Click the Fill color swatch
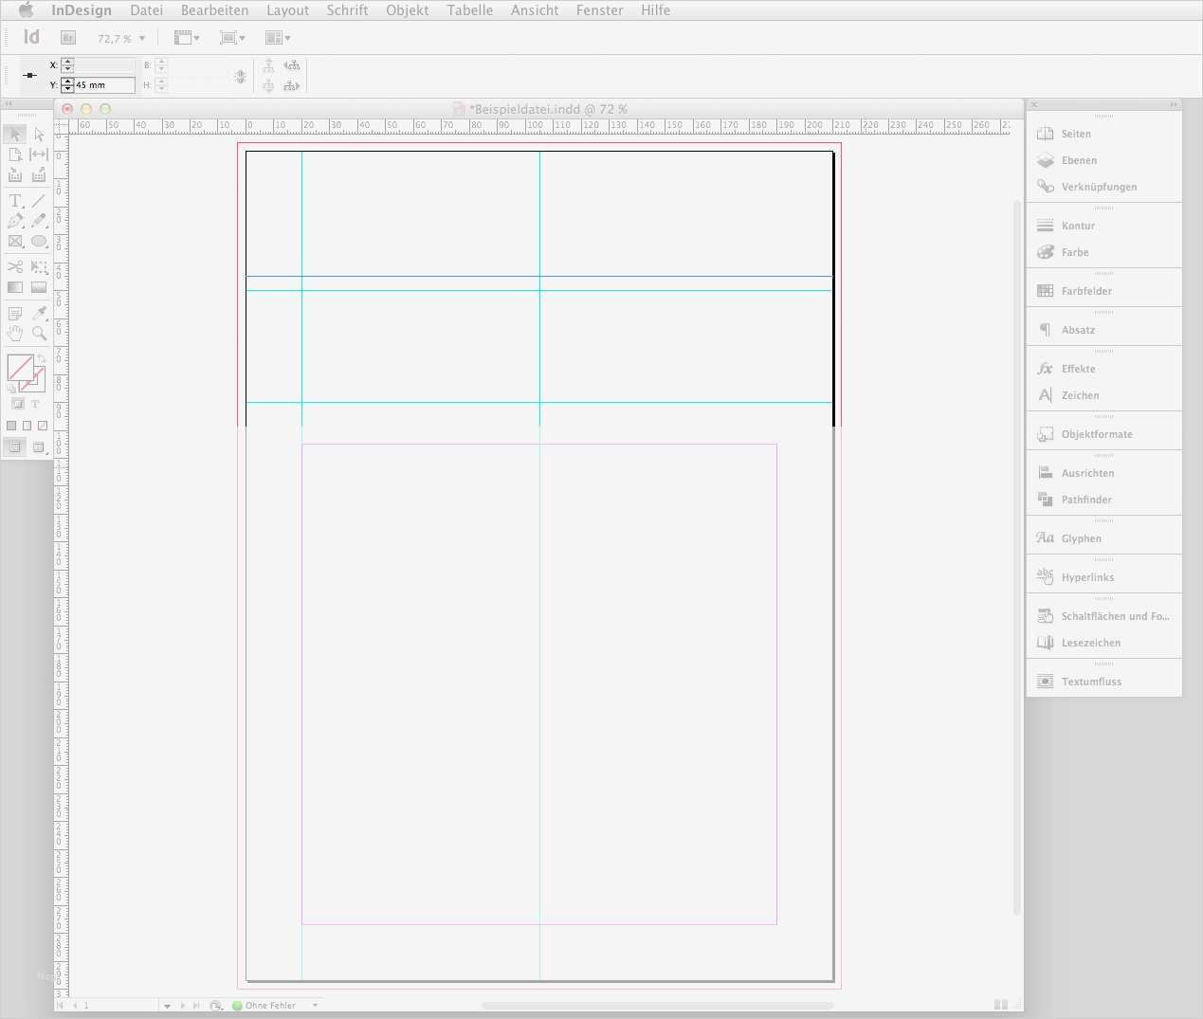Image resolution: width=1203 pixels, height=1019 pixels. click(x=20, y=367)
